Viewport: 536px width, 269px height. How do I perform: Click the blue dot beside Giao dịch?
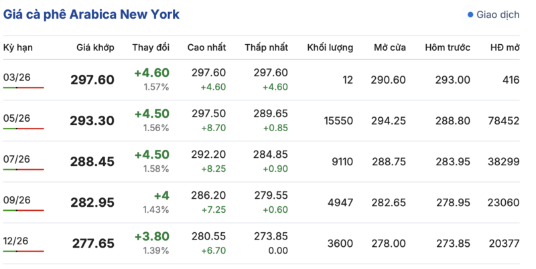click(470, 15)
